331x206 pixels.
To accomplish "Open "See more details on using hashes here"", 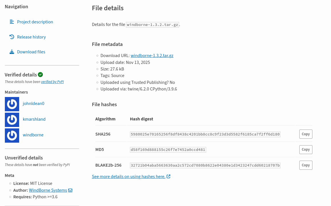I will click(129, 177).
